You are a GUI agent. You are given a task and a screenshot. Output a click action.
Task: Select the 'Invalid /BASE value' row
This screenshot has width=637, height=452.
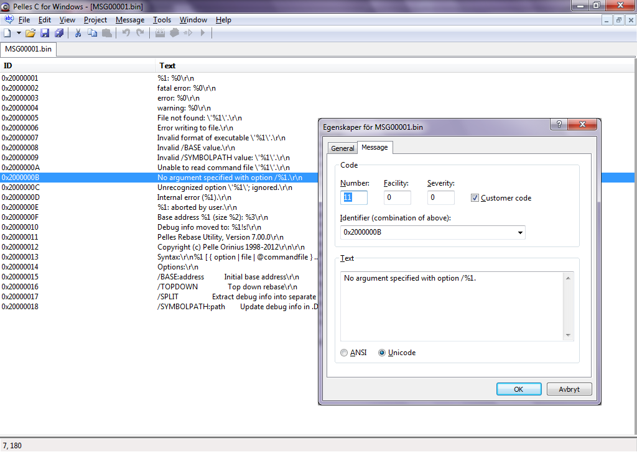[159, 148]
